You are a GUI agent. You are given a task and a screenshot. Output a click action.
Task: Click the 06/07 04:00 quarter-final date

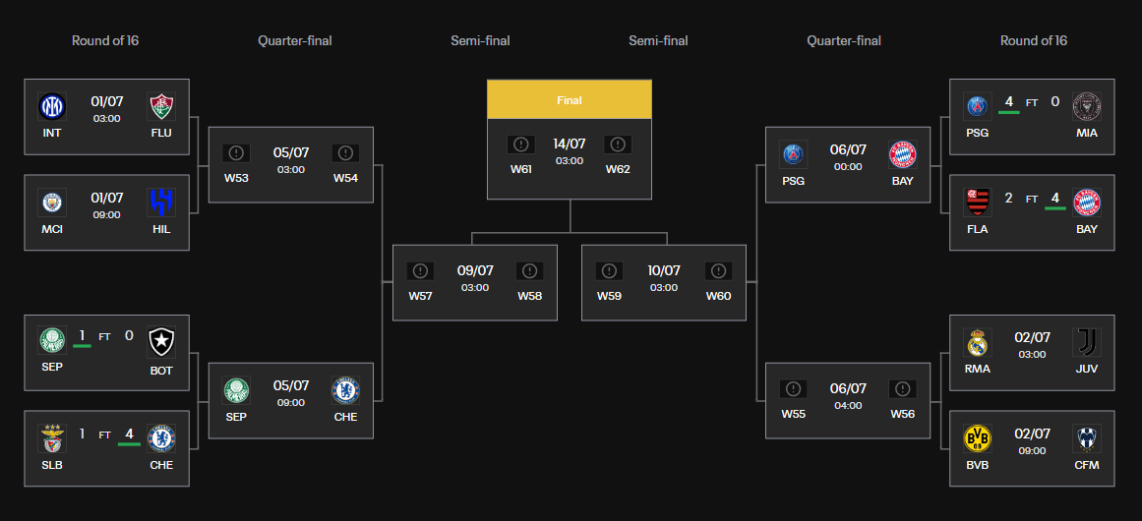(848, 388)
